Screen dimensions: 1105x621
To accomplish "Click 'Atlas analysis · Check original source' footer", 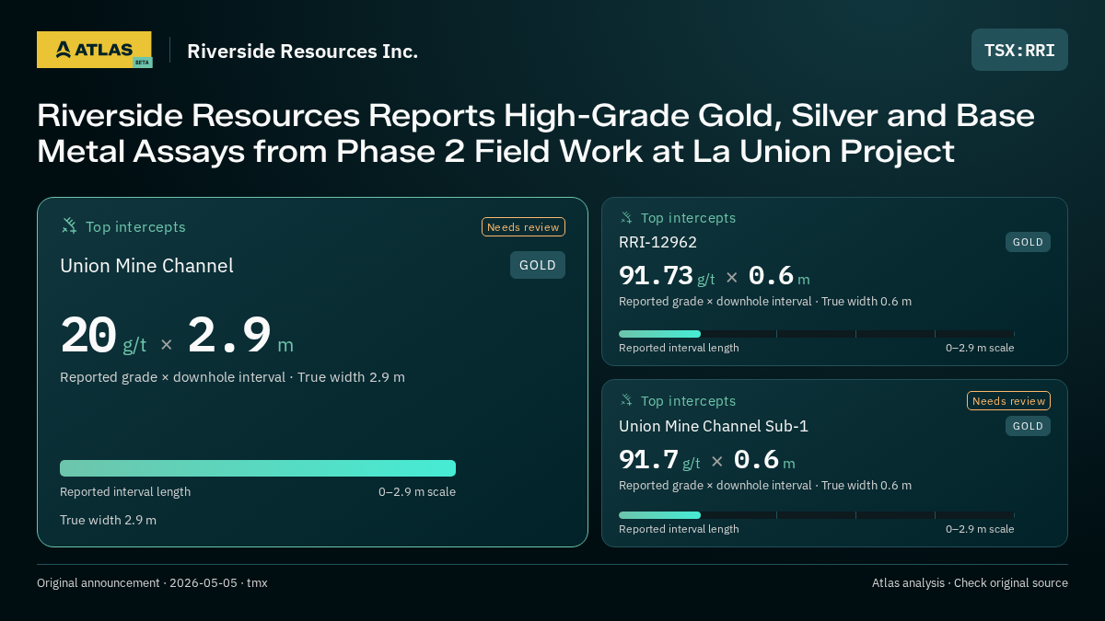I will (970, 583).
